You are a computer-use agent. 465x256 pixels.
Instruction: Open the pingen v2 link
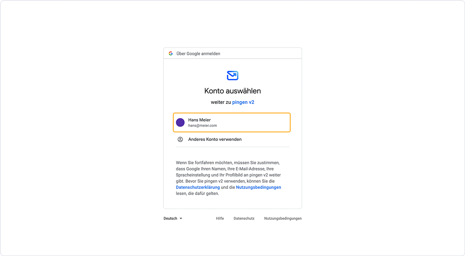pos(243,102)
